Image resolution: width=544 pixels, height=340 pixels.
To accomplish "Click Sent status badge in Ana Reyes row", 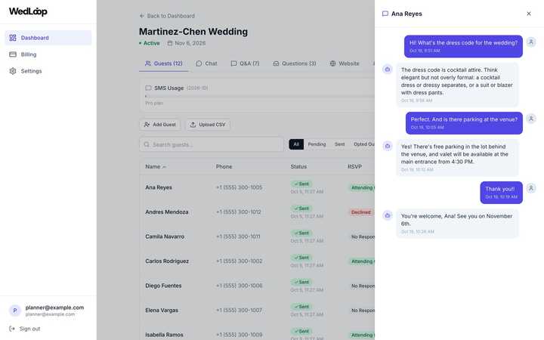I will pos(301,184).
